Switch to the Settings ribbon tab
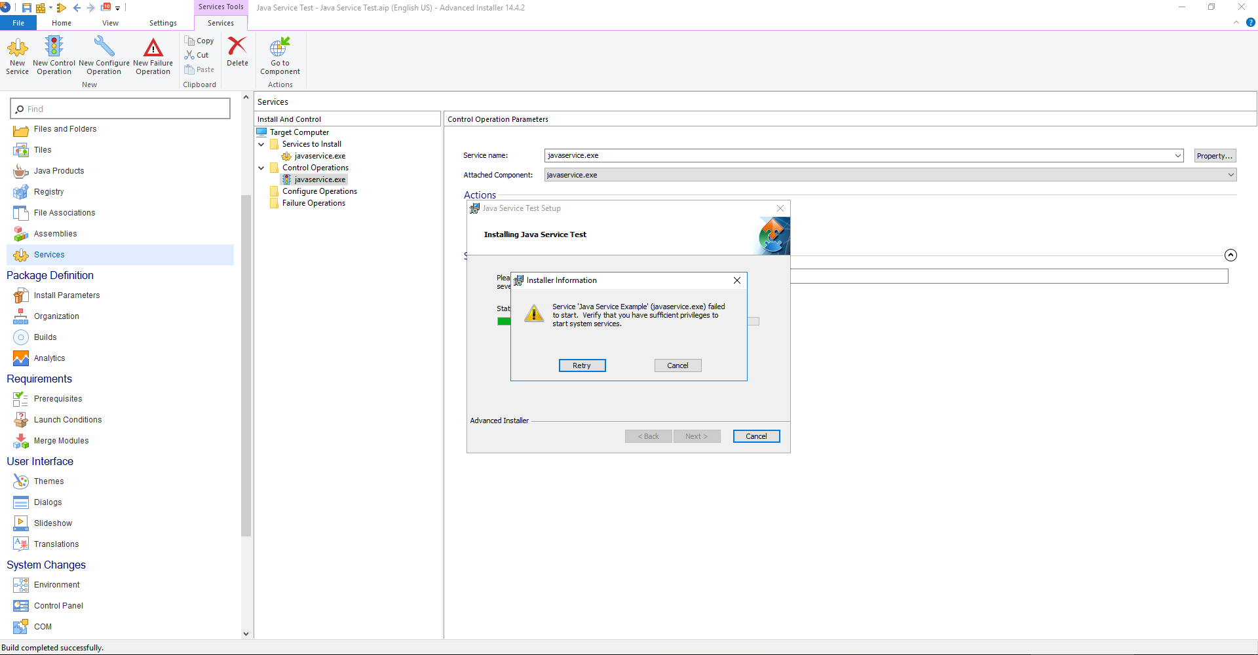The height and width of the screenshot is (655, 1258). (162, 22)
